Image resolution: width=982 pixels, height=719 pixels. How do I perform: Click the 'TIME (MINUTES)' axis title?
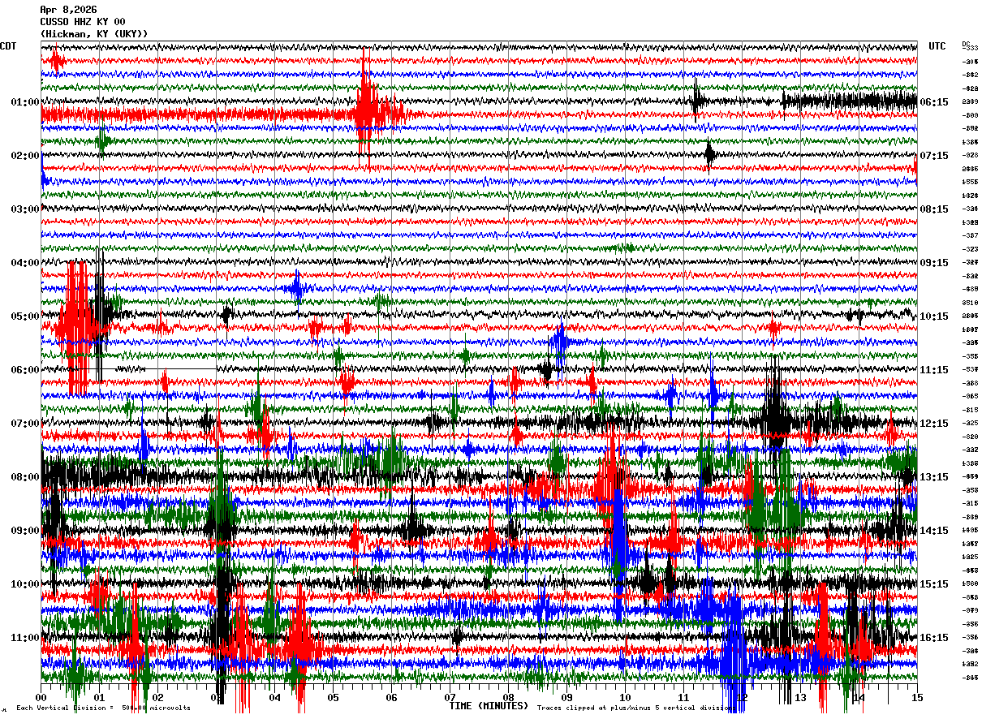[489, 706]
